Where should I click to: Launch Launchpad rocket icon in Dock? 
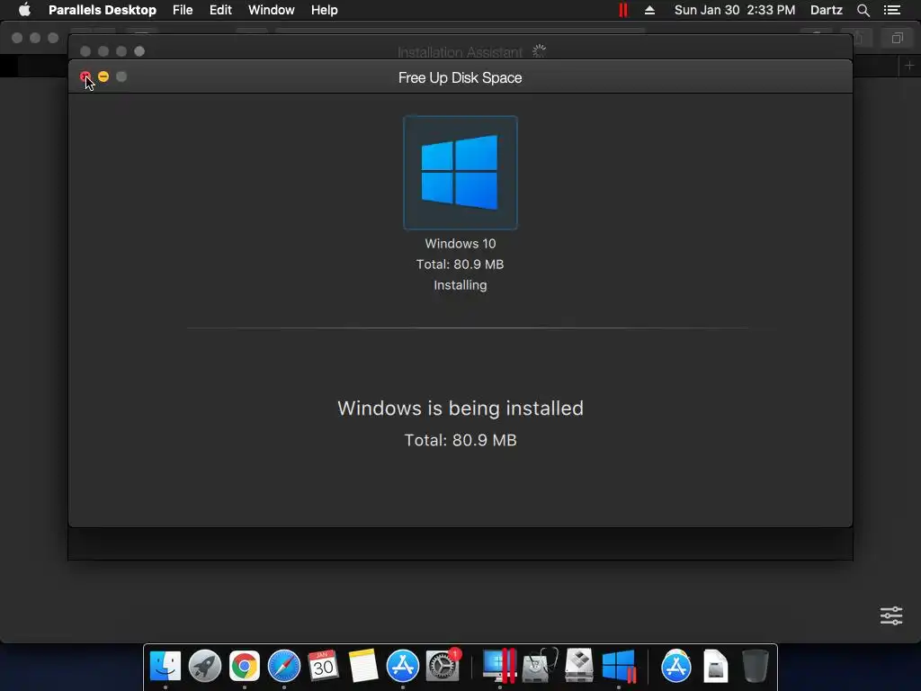click(204, 666)
